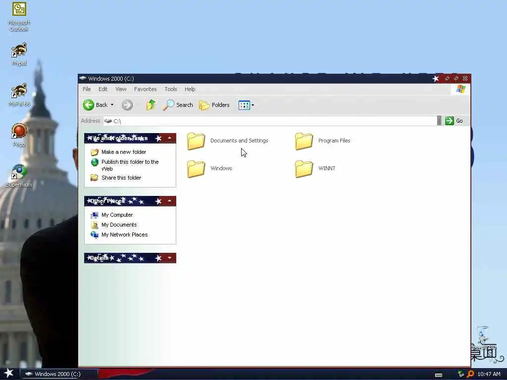This screenshot has width=507, height=380.
Task: Open the Favorites menu
Action: (x=145, y=89)
